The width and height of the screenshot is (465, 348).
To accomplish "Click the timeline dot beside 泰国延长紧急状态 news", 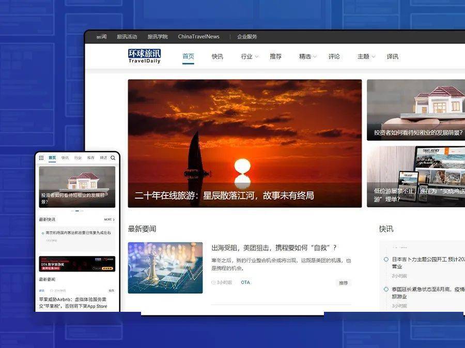I will pyautogui.click(x=386, y=289).
